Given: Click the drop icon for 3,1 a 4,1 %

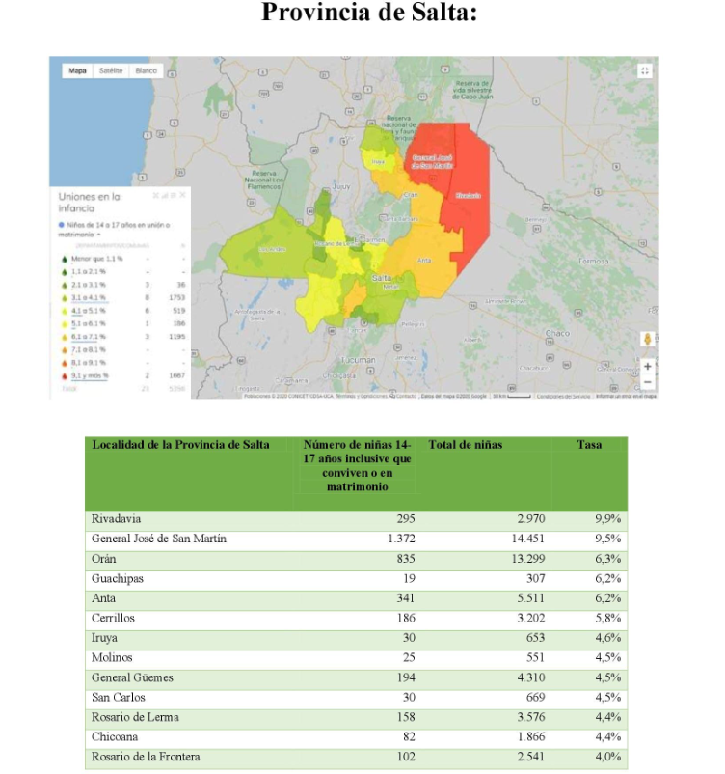Looking at the screenshot, I should tap(65, 298).
